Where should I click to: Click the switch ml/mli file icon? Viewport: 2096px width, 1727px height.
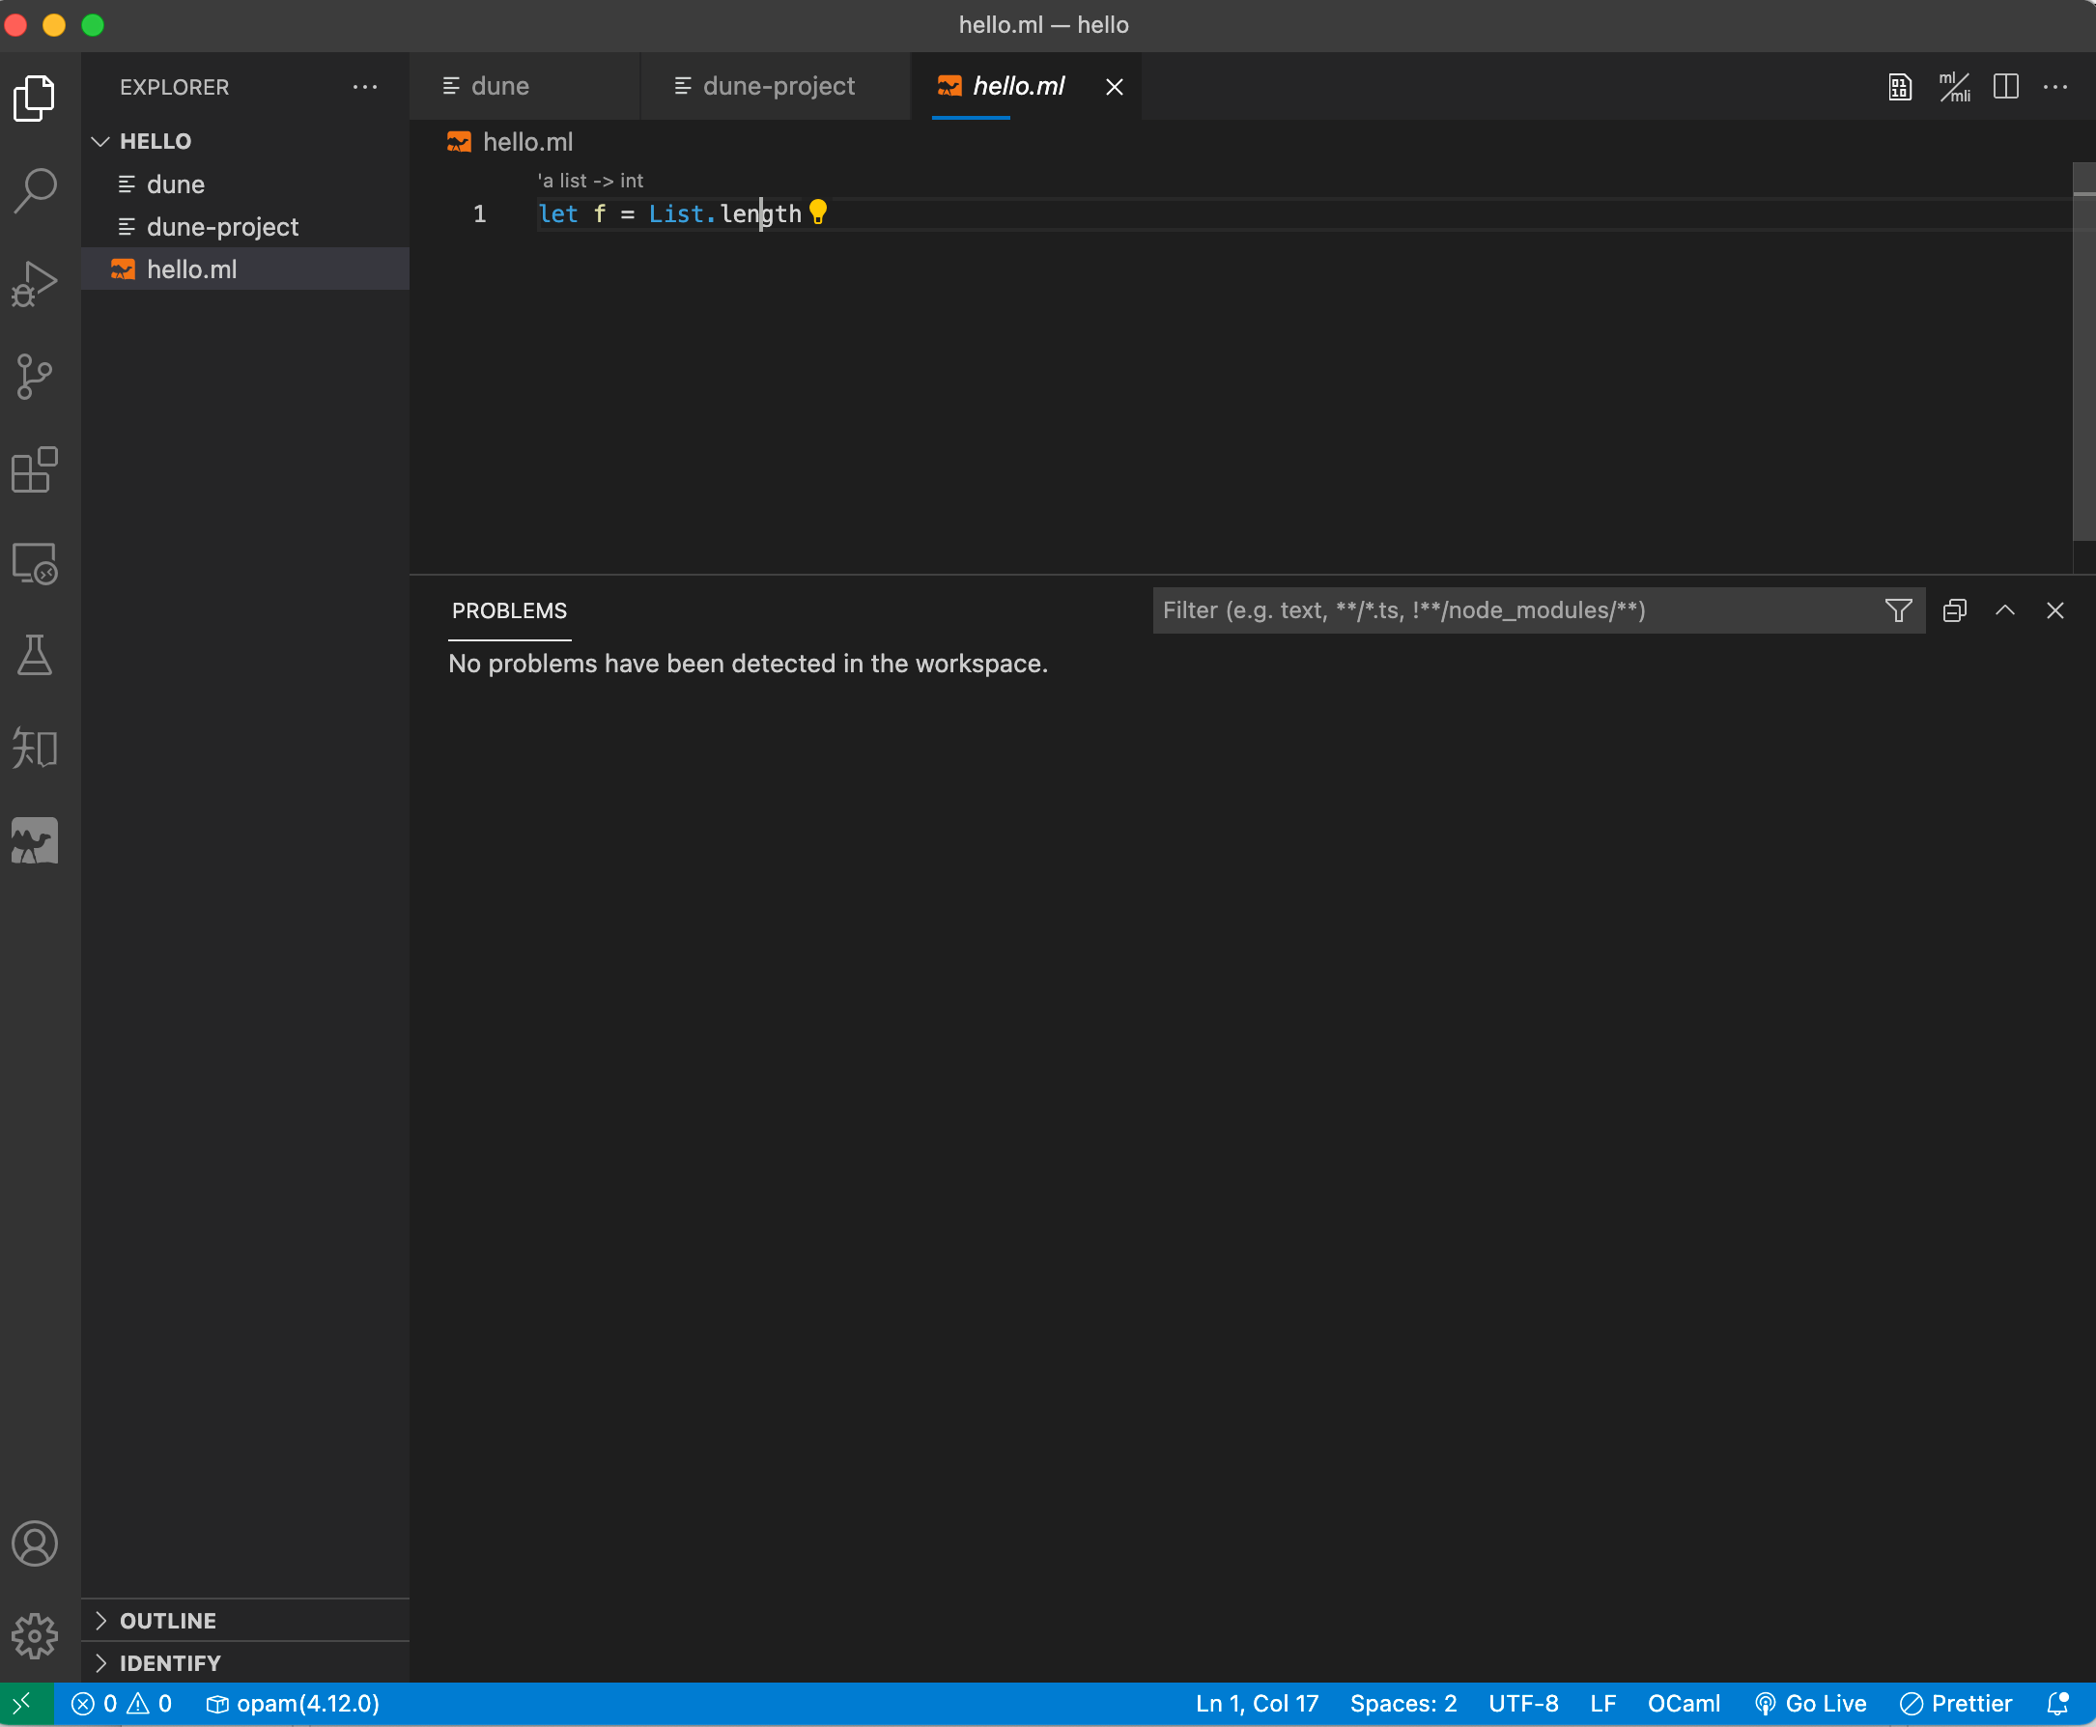[1954, 88]
